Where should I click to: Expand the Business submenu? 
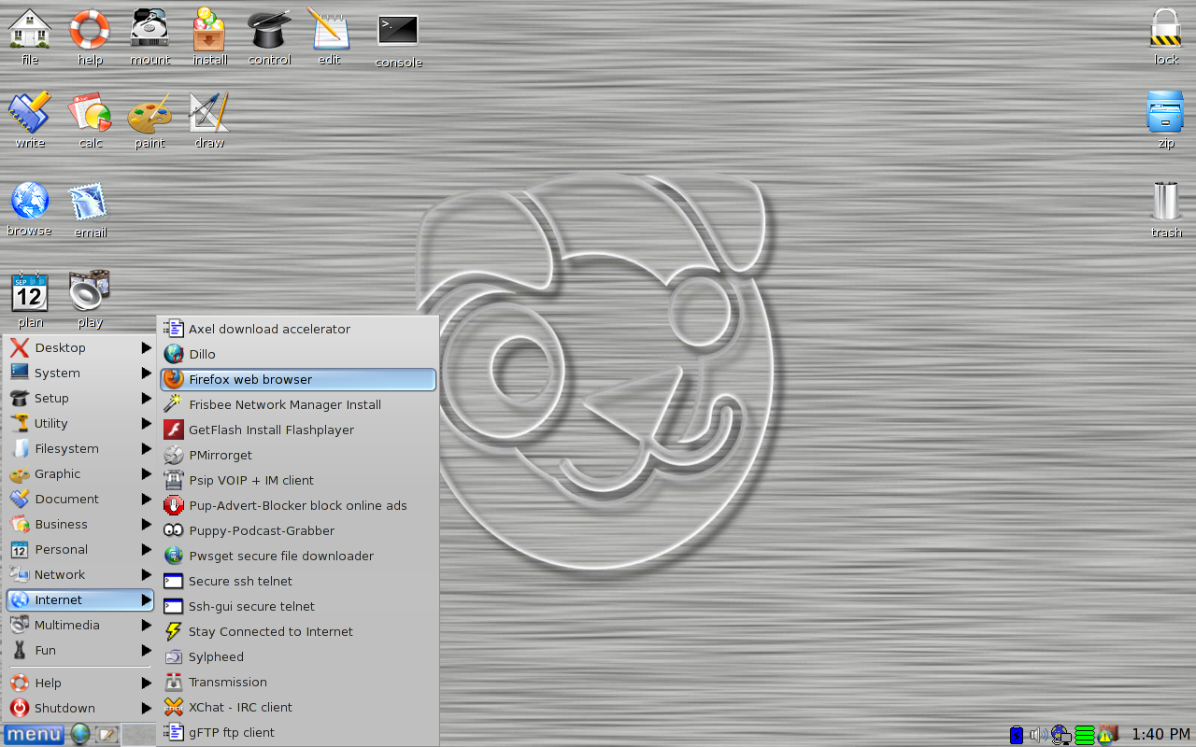click(79, 524)
